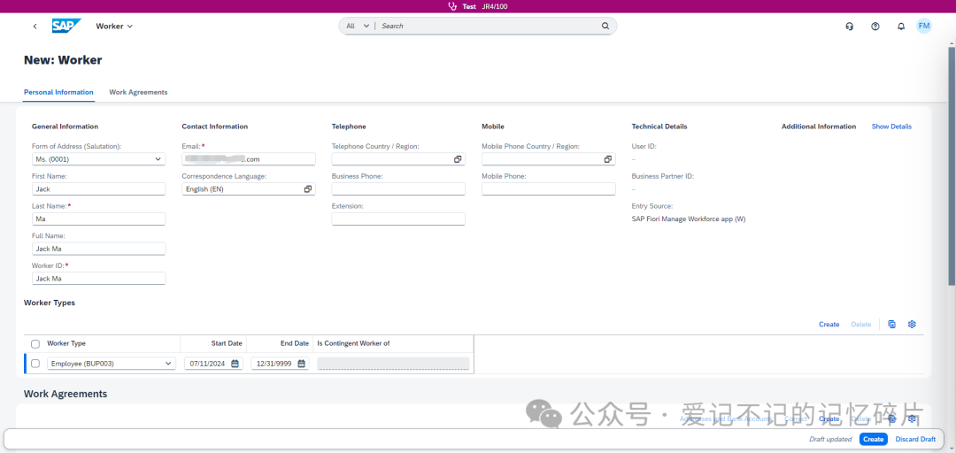This screenshot has width=956, height=453.
Task: Click the Mobile Phone field
Action: (x=549, y=189)
